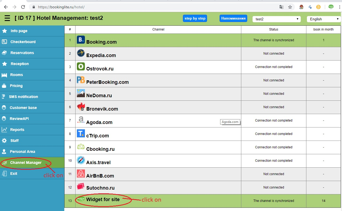The height and width of the screenshot is (211, 342).
Task: Open the Agoda.com channel link
Action: coord(99,122)
